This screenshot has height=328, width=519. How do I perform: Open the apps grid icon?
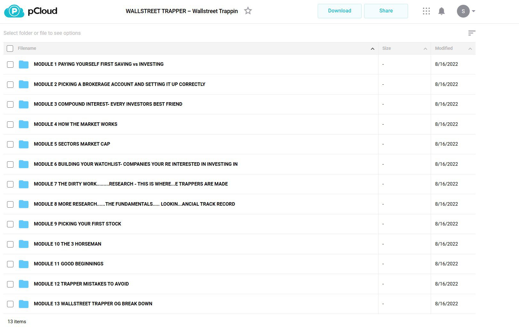426,11
